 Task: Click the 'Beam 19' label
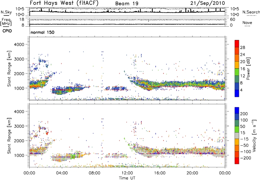click(x=127, y=4)
